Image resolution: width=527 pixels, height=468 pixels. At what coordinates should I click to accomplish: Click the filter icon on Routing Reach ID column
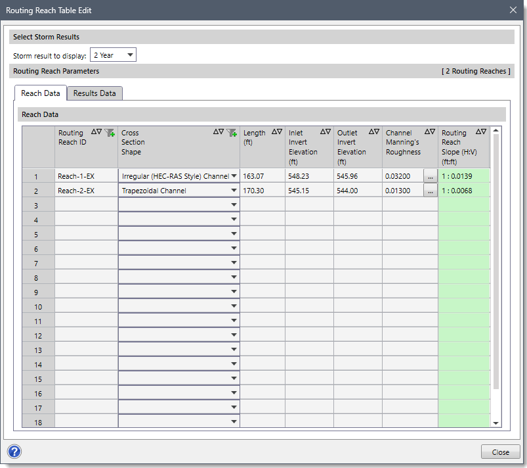click(110, 133)
